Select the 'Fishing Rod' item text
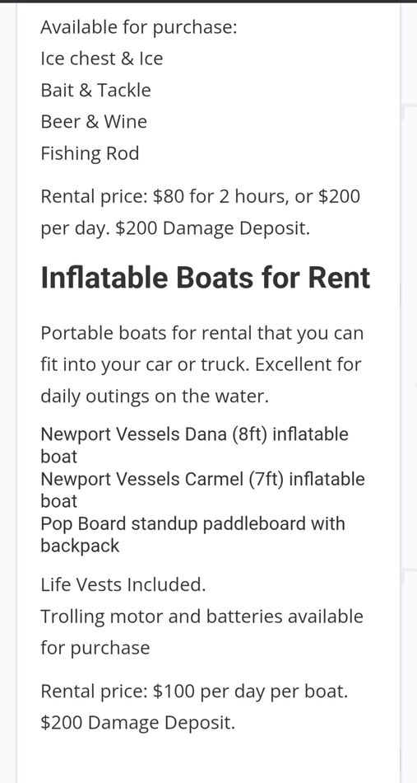The image size is (417, 783). pyautogui.click(x=90, y=153)
